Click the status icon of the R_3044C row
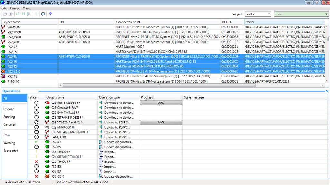The image size is (330, 185). [3, 81]
